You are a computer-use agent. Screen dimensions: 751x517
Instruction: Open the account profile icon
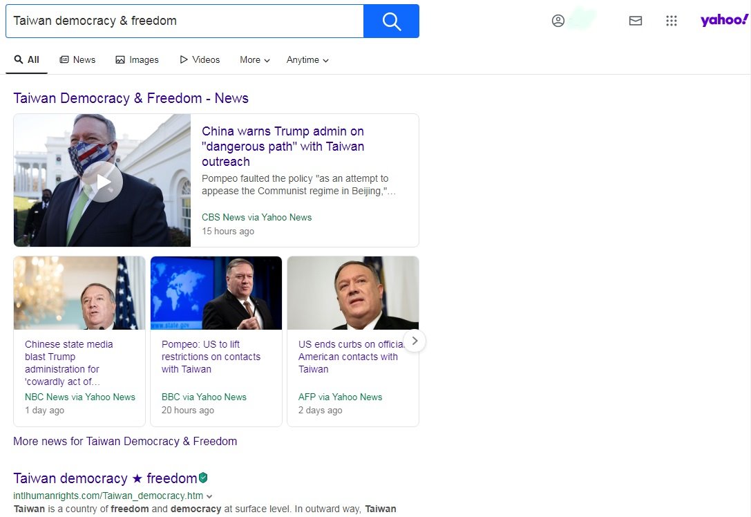[x=558, y=21]
